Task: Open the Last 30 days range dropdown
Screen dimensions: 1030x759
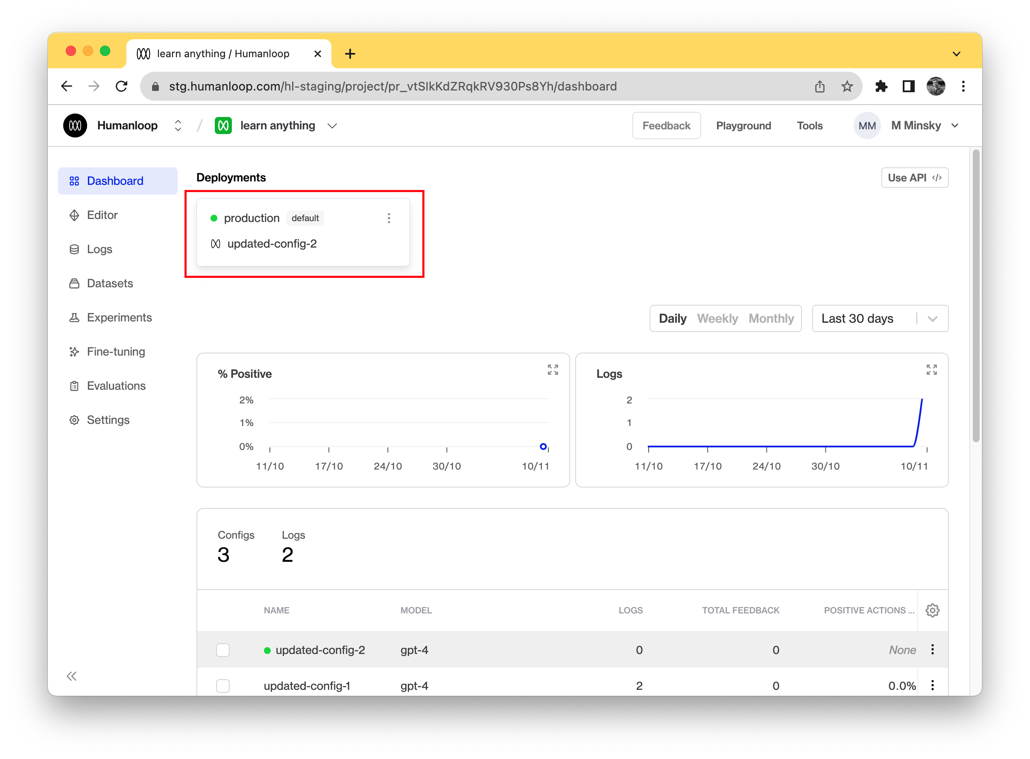Action: pos(880,318)
